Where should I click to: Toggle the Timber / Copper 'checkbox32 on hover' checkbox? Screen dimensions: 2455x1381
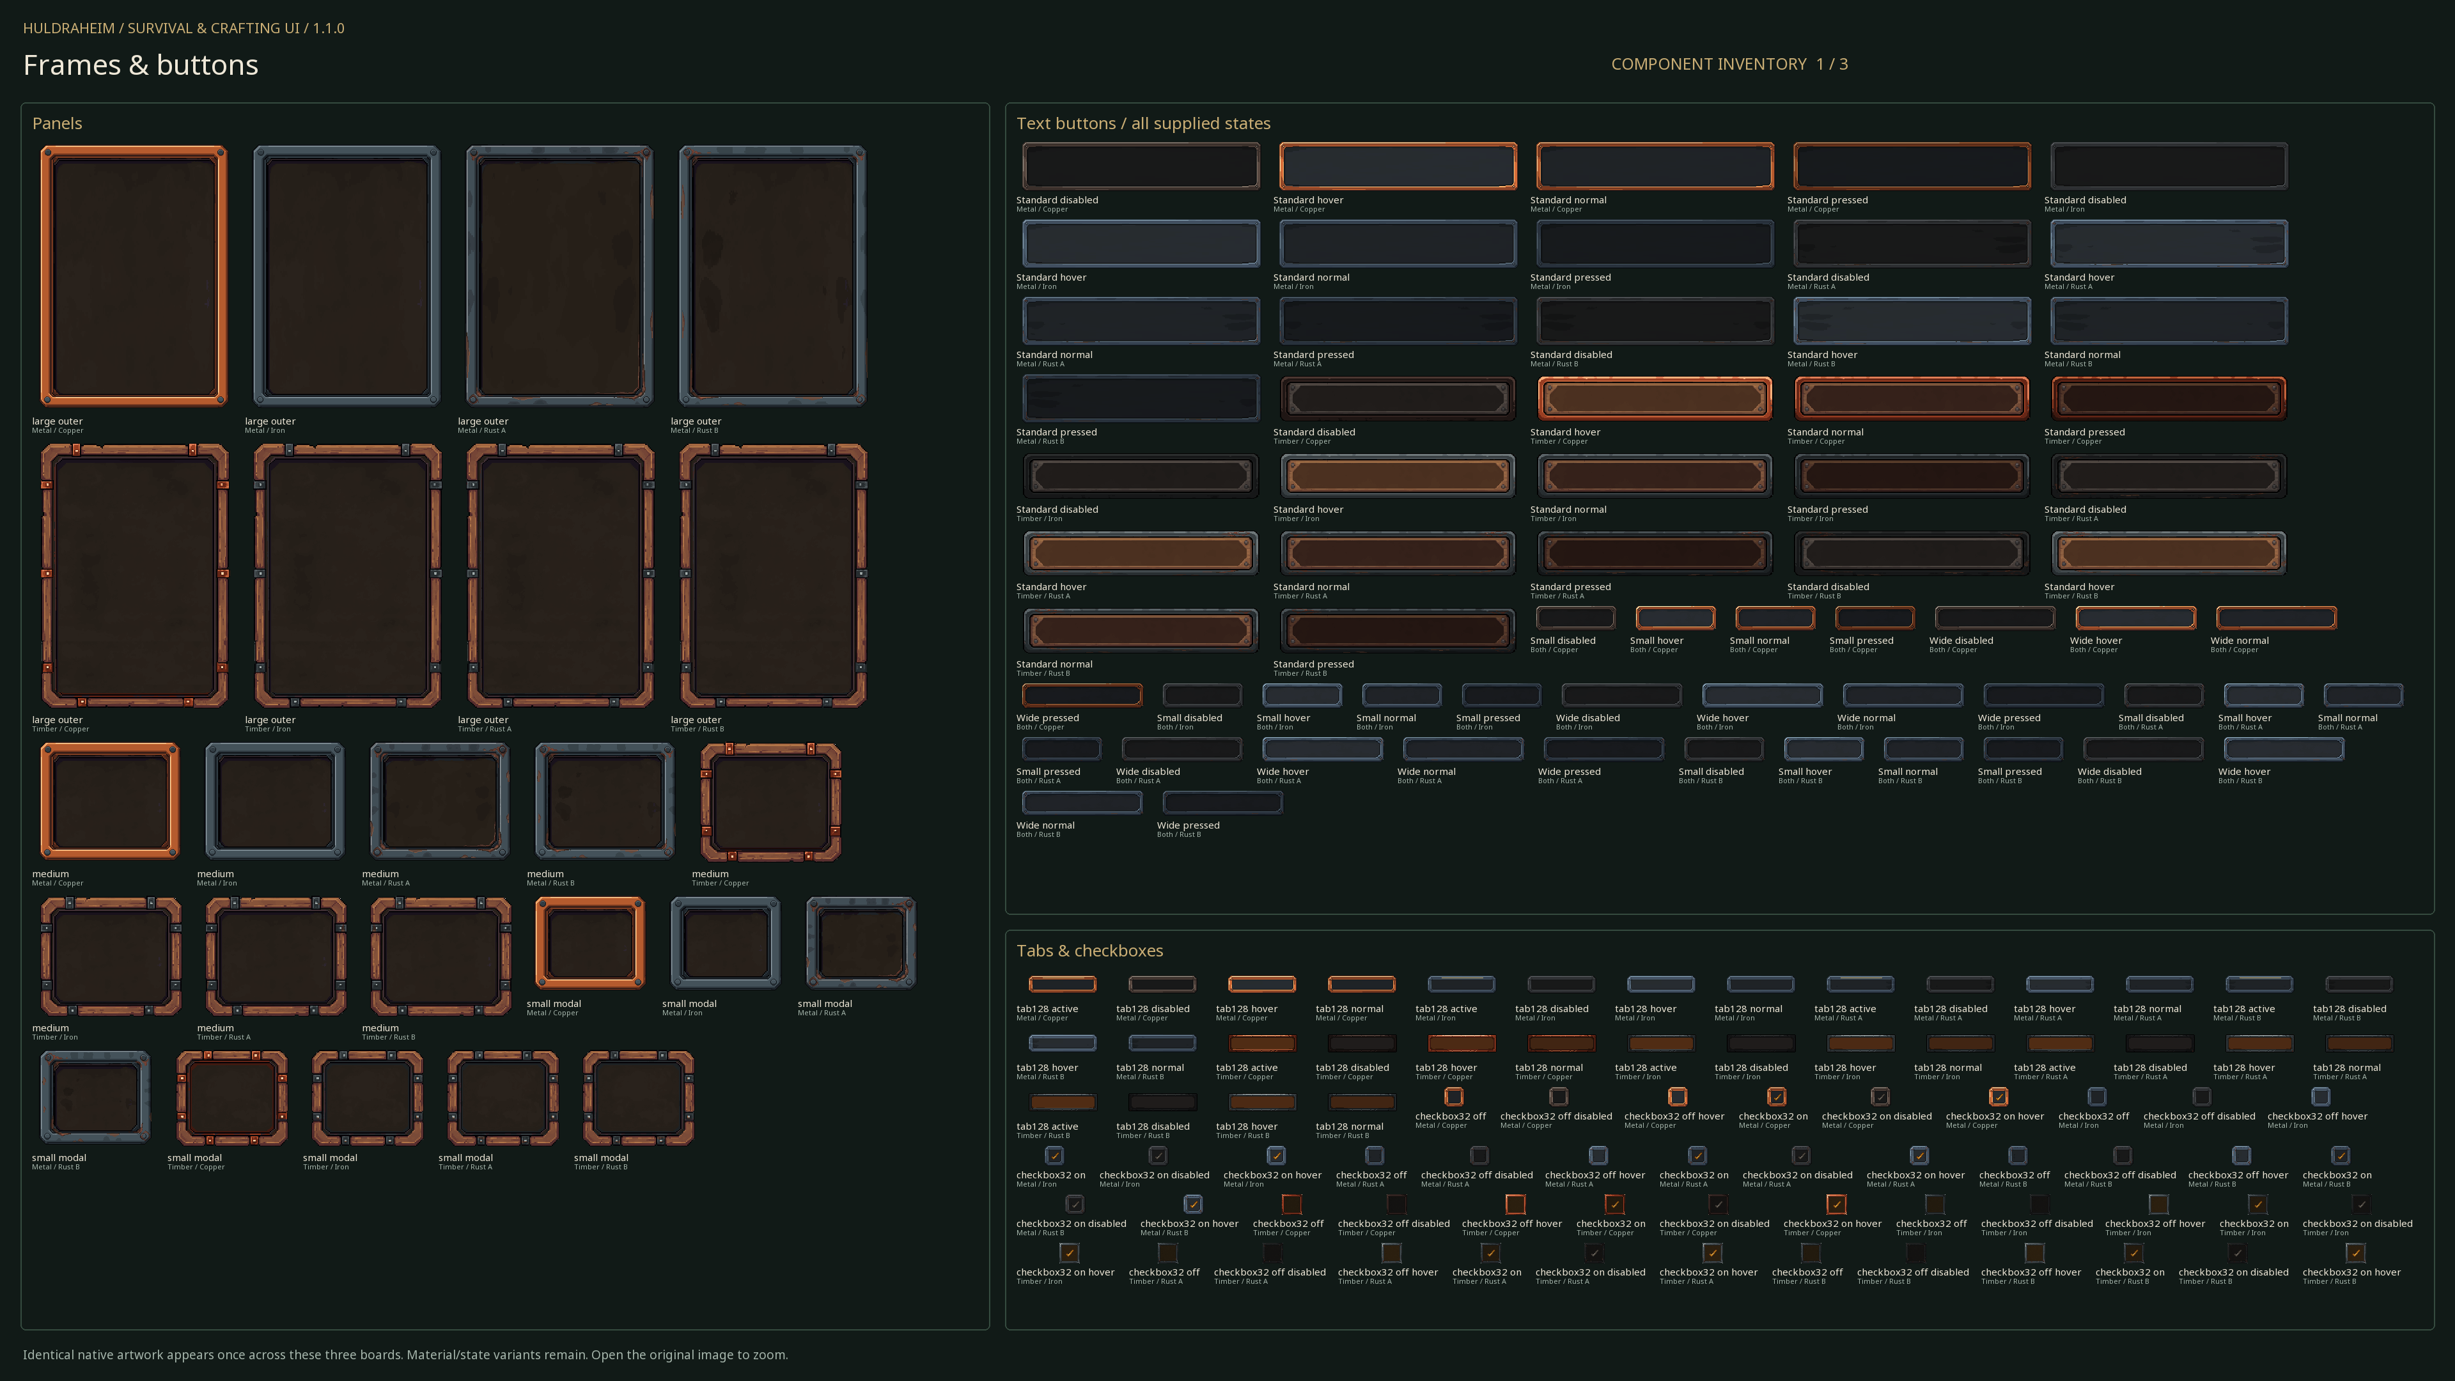tap(1837, 1205)
